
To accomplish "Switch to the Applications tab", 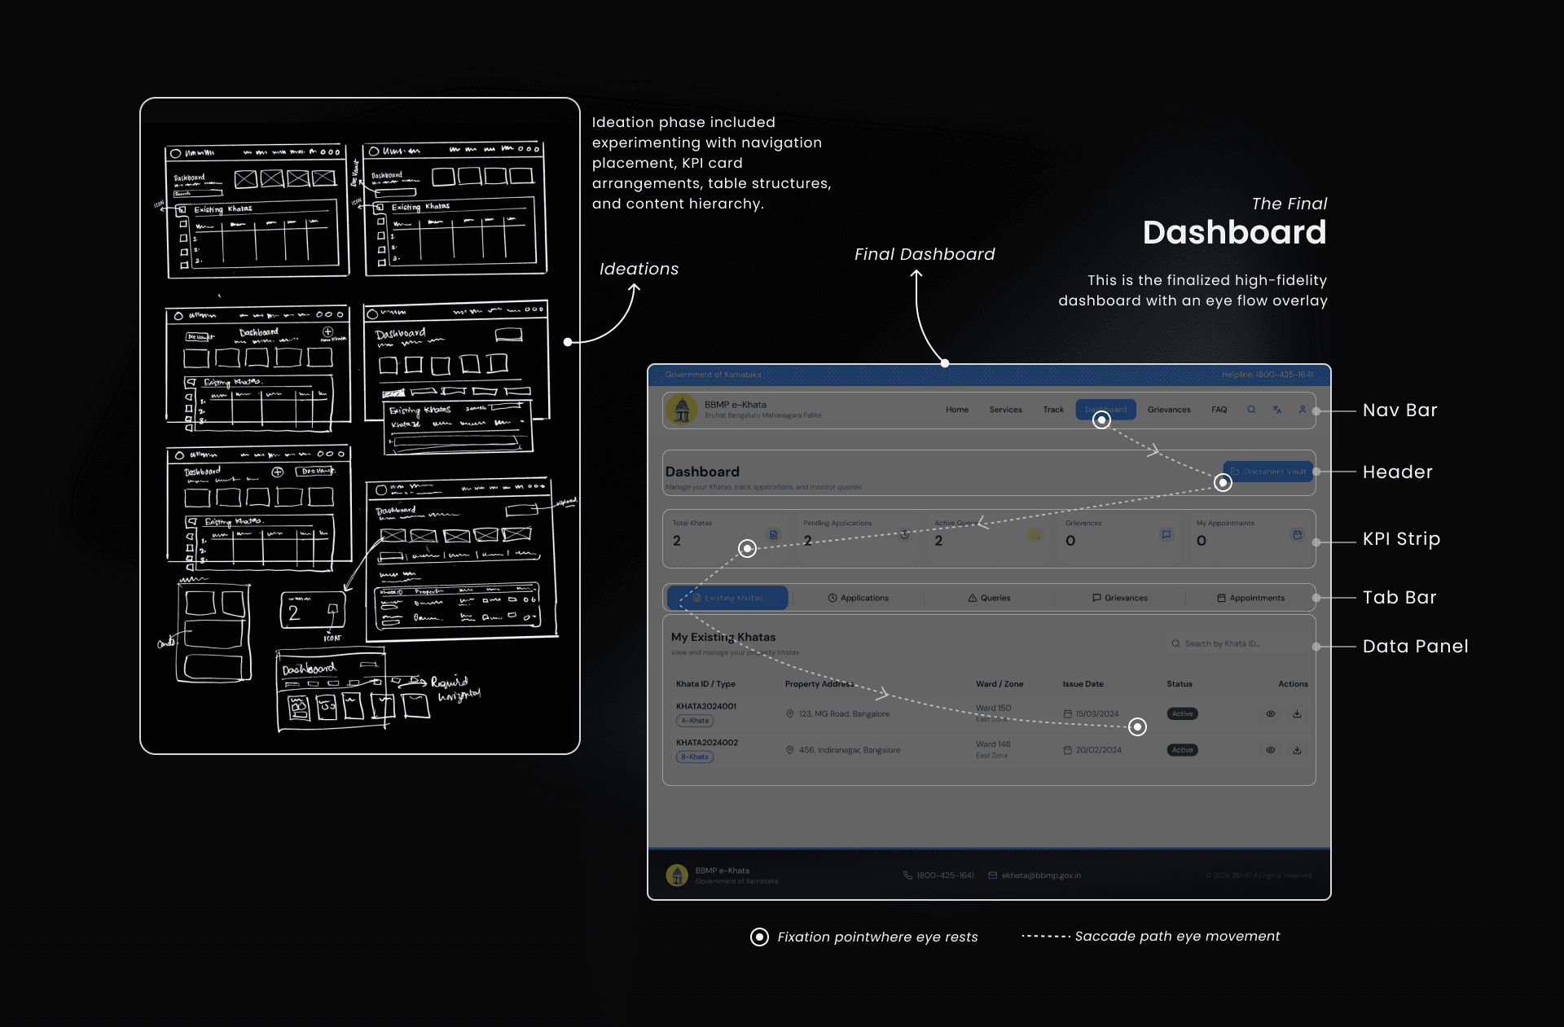I will pos(859,598).
